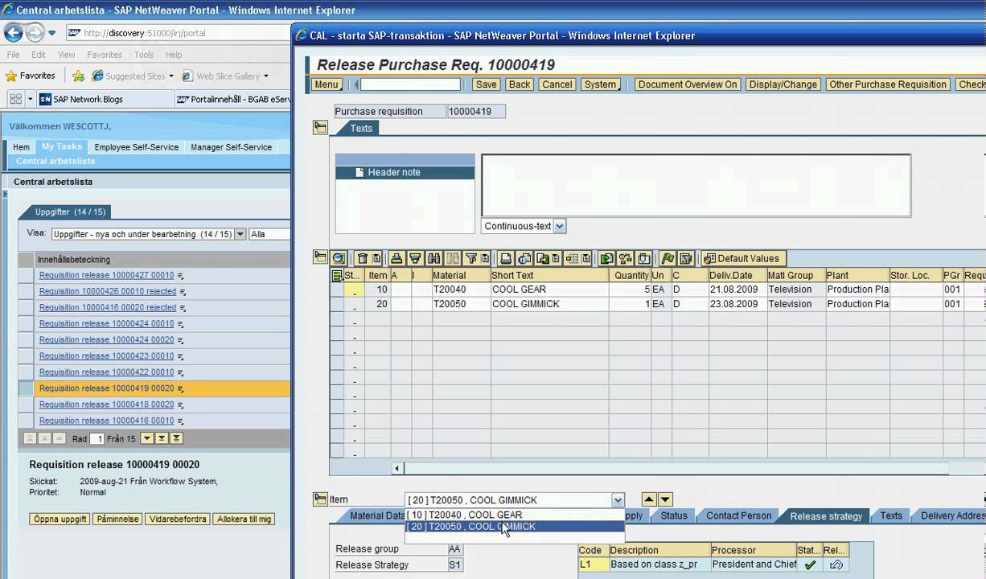
Task: Click the SAP command input field
Action: (x=410, y=84)
